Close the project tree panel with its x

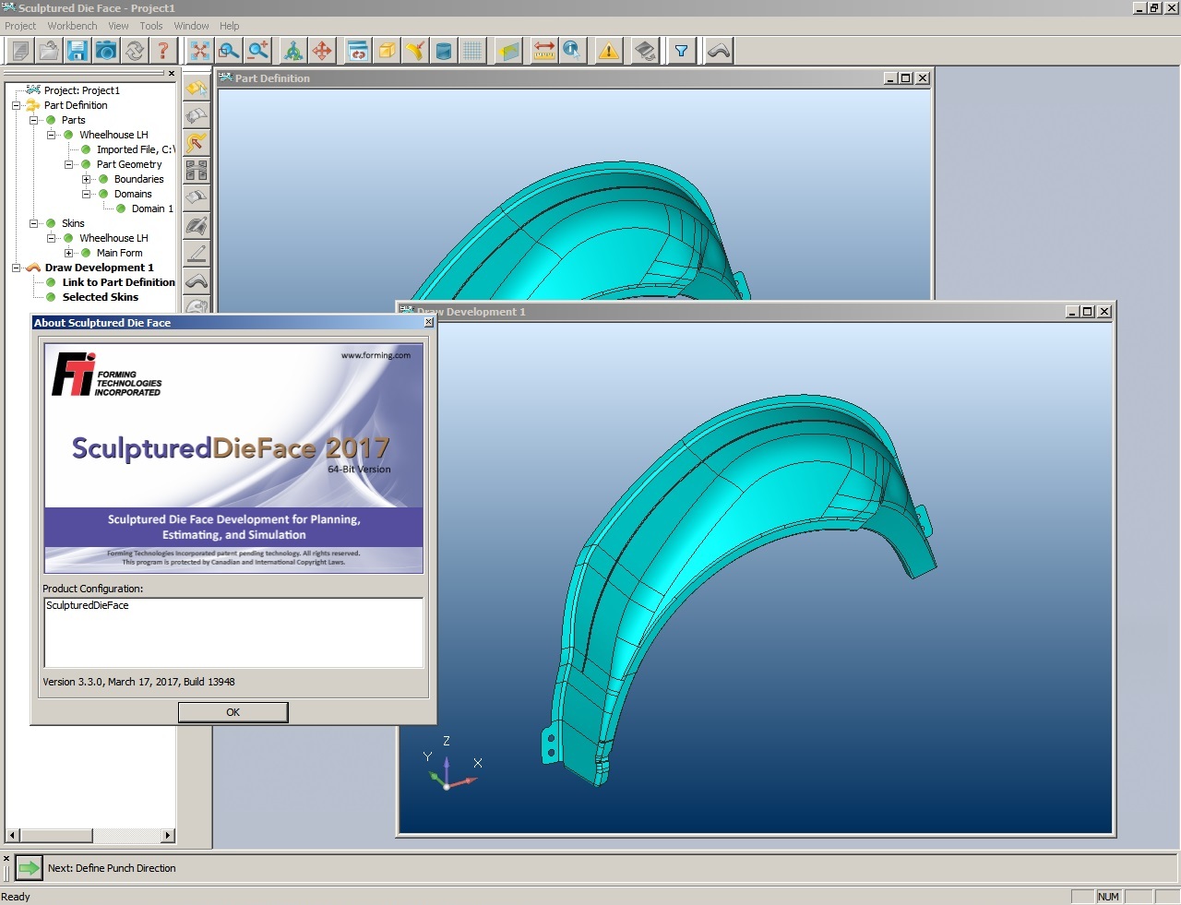click(171, 73)
